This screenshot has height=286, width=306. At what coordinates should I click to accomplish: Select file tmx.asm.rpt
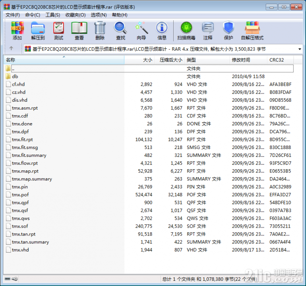click(x=25, y=108)
